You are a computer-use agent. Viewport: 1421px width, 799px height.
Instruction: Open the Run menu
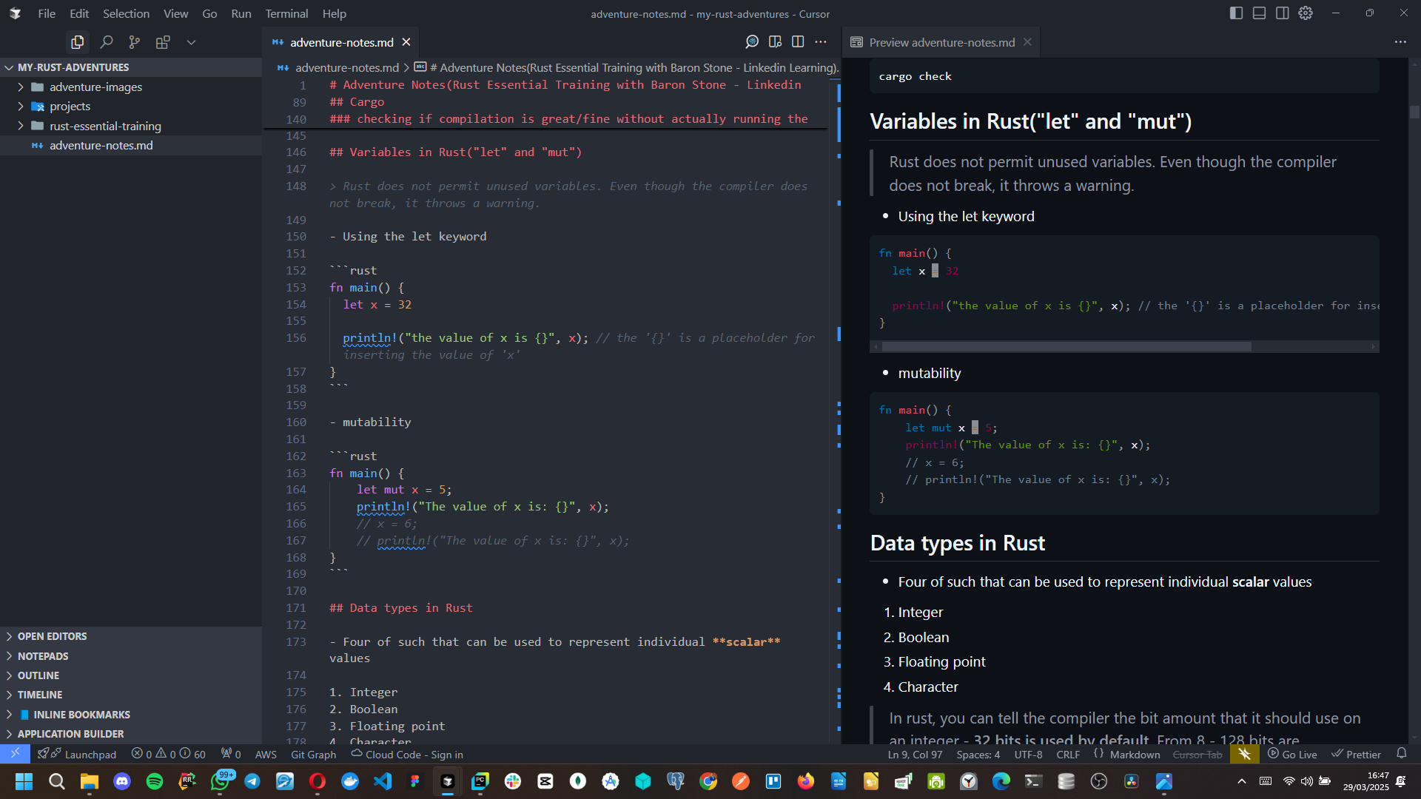point(241,13)
